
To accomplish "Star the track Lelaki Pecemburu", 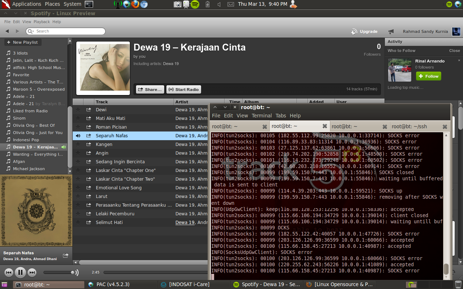I will click(78, 214).
